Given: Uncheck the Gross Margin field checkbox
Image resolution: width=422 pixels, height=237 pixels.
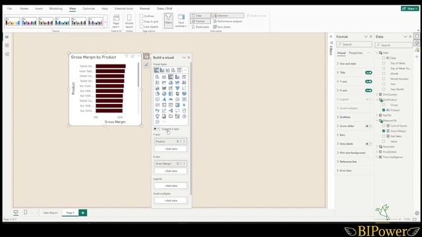Looking at the screenshot, I should [x=384, y=131].
